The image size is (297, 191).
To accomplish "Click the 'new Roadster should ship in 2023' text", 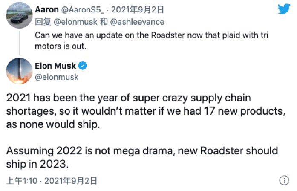I will (142, 157).
